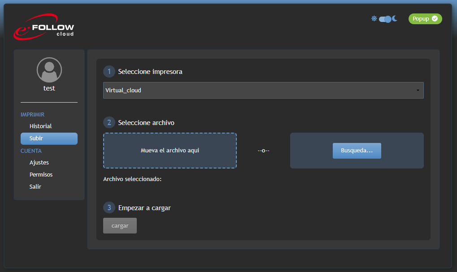Toggle the light/dark theme switch
The width and height of the screenshot is (457, 272).
[x=385, y=19]
